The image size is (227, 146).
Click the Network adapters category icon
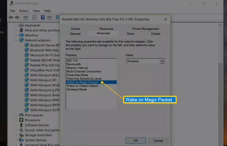pos(21,40)
